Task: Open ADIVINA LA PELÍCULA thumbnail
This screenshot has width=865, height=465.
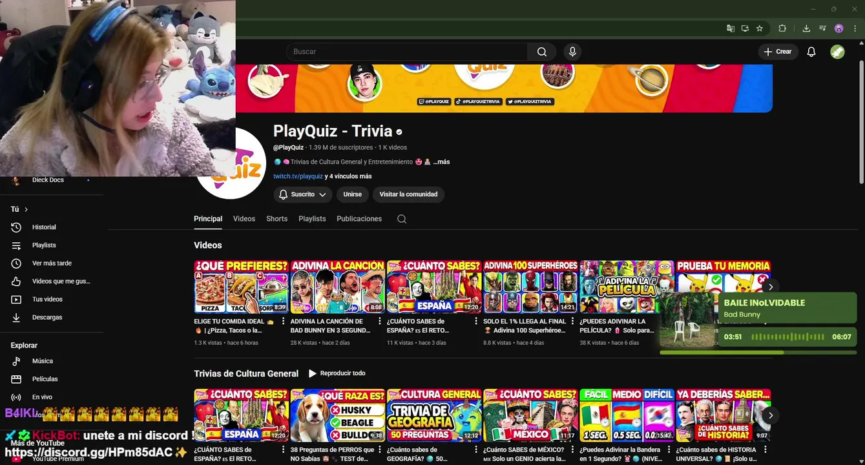Action: coord(627,287)
